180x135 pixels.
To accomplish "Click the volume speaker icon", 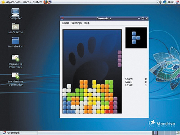I will [161, 2].
